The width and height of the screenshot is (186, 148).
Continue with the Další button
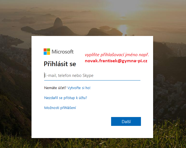click(x=126, y=121)
